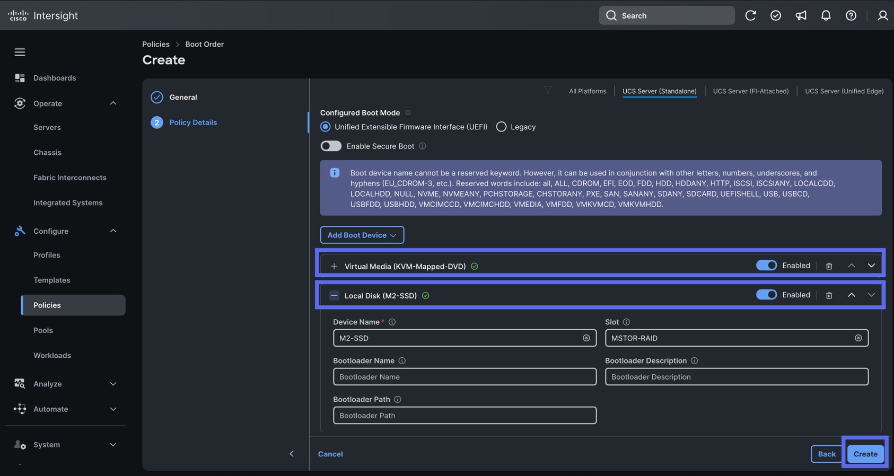Switch to UCS Server (FI-Attached) tab
The image size is (894, 476).
click(x=751, y=91)
